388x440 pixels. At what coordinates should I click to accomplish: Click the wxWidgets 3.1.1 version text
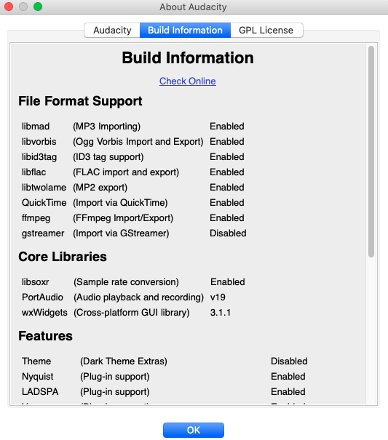coord(221,313)
